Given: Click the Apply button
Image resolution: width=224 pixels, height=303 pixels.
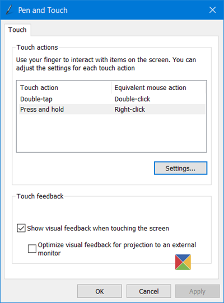Looking at the screenshot, I should click(x=198, y=291).
